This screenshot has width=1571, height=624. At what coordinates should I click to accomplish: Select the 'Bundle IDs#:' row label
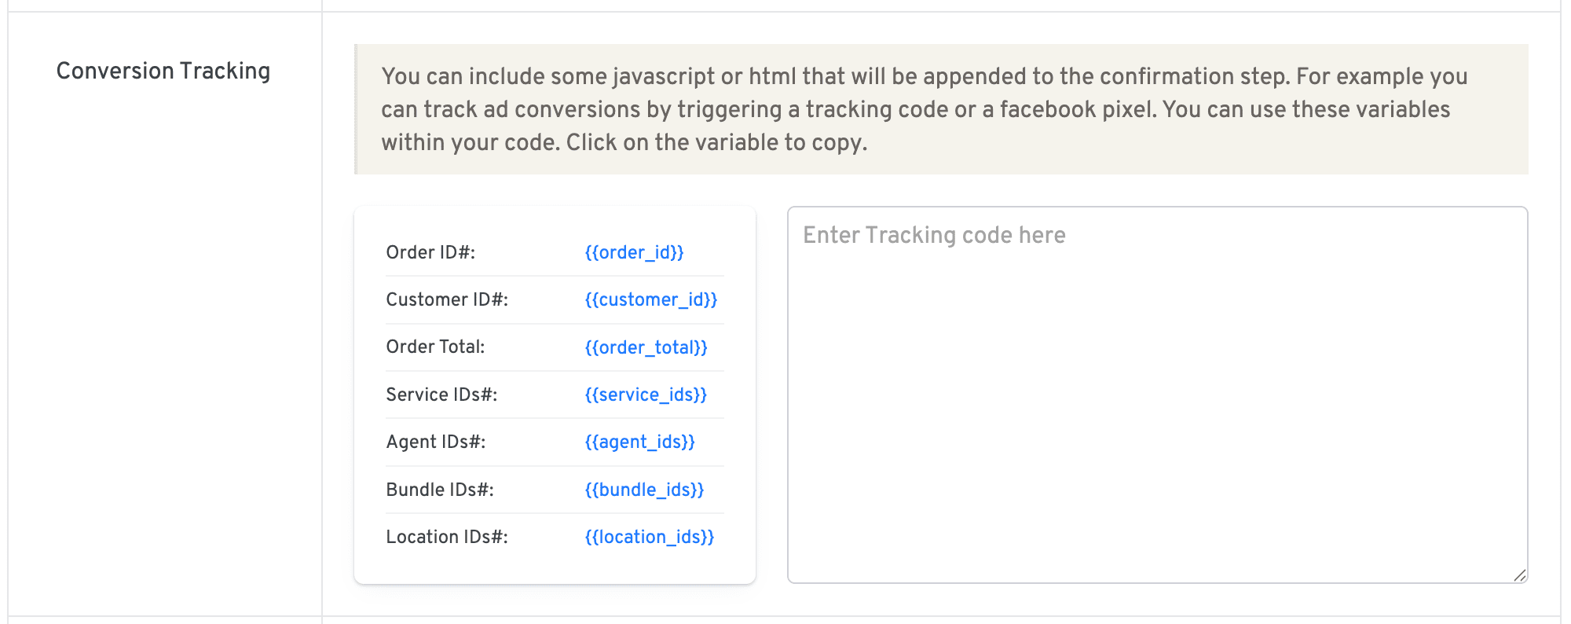pos(440,490)
